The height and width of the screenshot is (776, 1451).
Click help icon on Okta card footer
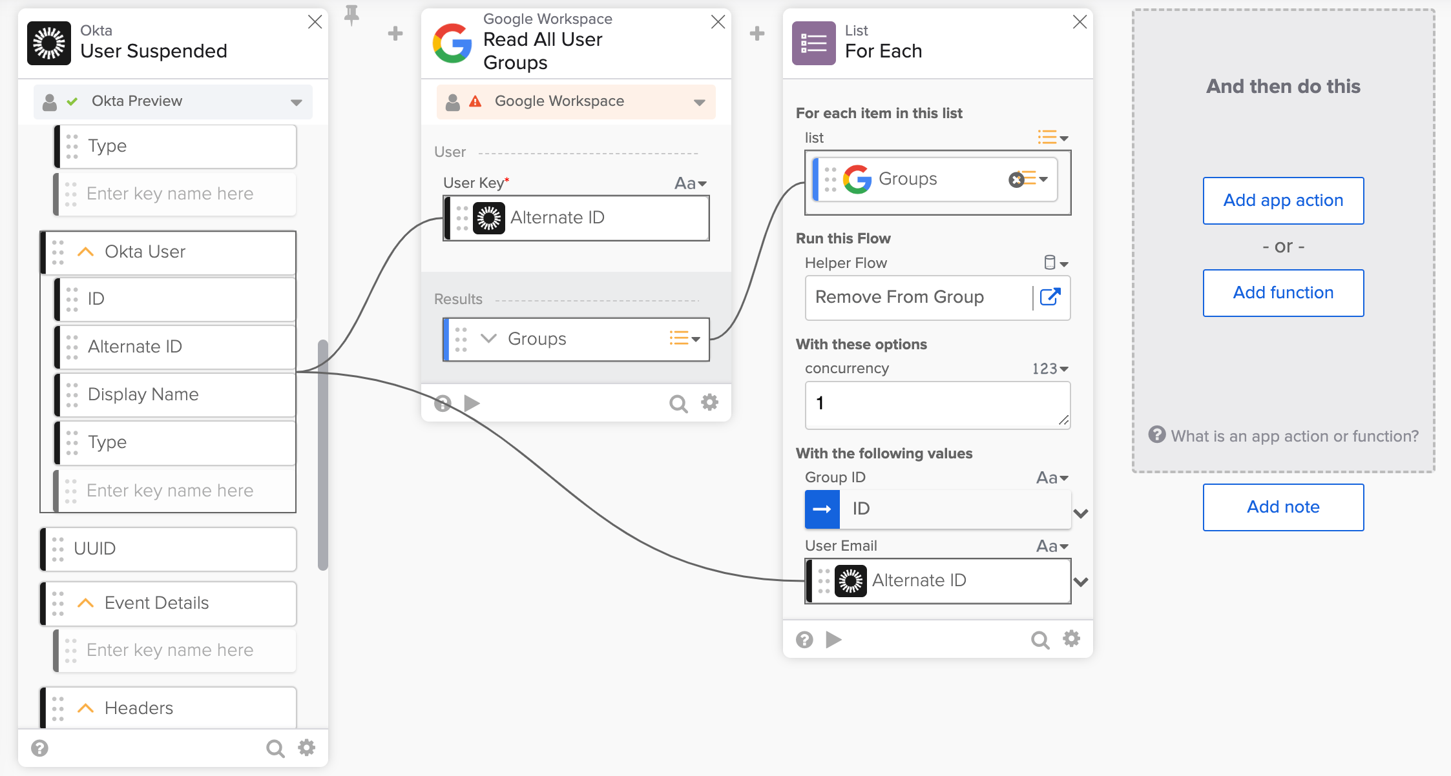coord(40,748)
